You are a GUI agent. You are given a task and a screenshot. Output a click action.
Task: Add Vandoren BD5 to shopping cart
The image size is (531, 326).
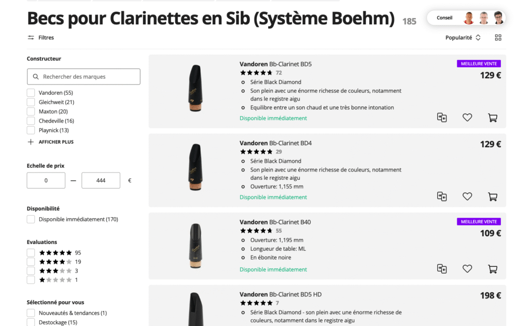point(492,117)
